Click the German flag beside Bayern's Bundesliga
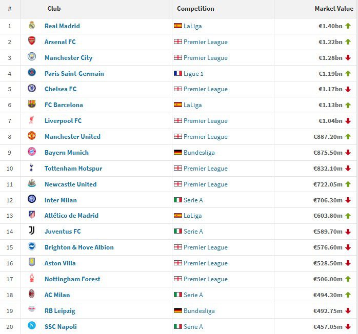Image resolution: width=358 pixels, height=334 pixels. (178, 153)
